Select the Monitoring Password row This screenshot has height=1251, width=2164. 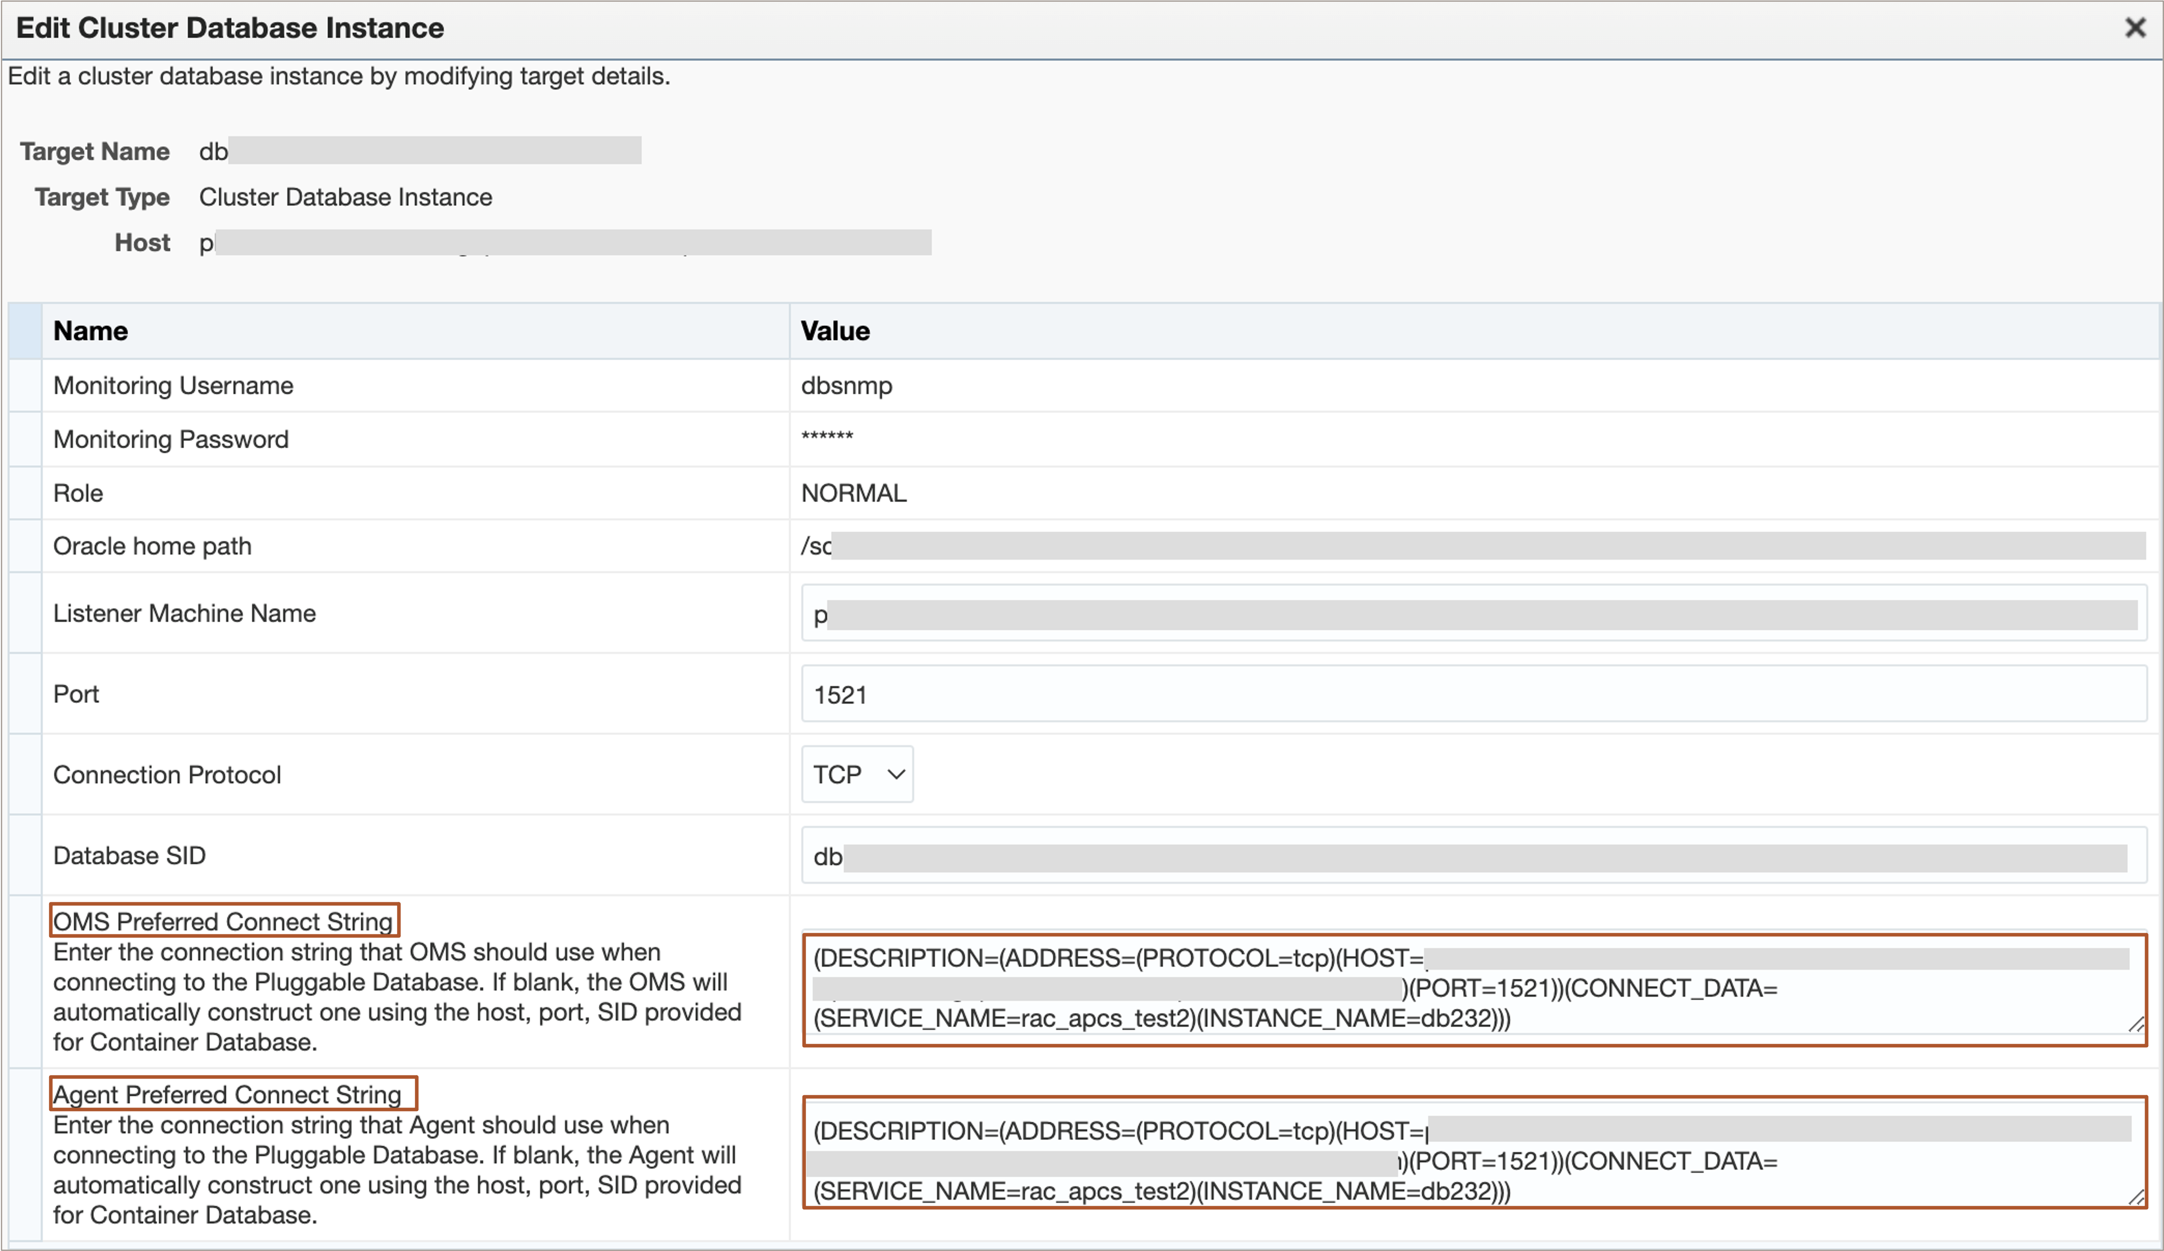coord(171,440)
